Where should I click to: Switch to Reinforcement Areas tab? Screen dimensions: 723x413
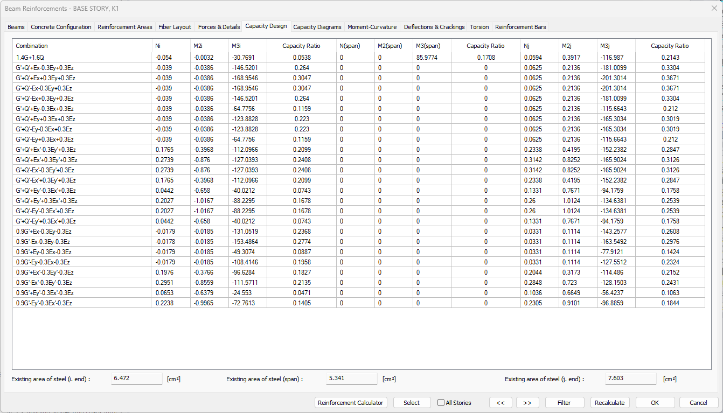[x=124, y=27]
